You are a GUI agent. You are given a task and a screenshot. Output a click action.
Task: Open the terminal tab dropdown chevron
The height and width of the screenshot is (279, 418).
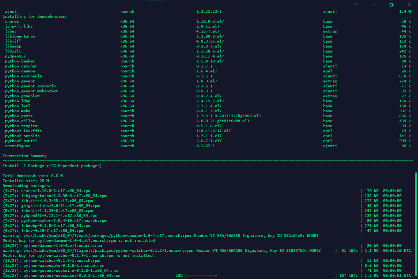point(356,5)
